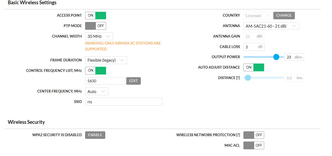The height and width of the screenshot is (156, 332).
Task: Enable the MAC ACL switch
Action: (254, 146)
